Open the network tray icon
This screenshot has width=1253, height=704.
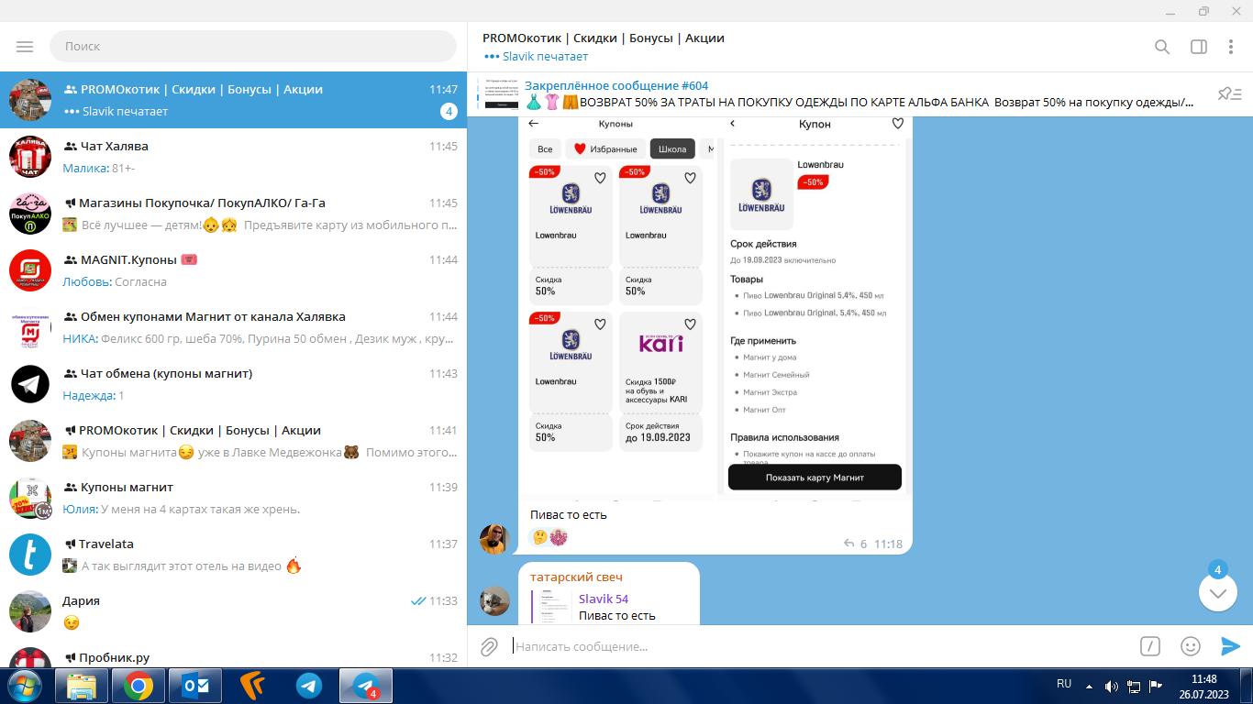[1134, 686]
